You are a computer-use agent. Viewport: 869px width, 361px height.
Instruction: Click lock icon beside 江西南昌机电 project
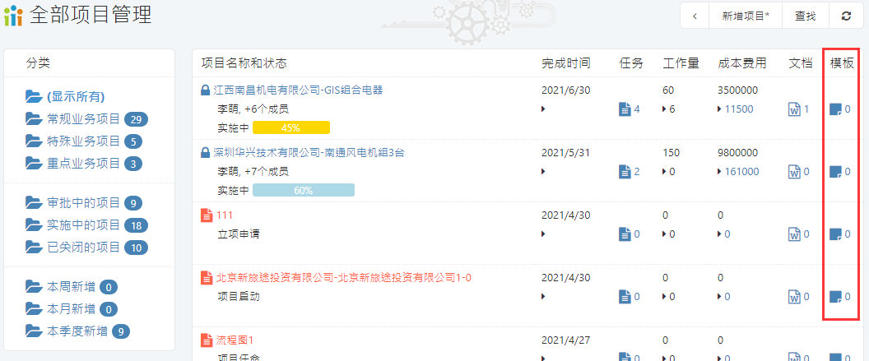tap(206, 90)
